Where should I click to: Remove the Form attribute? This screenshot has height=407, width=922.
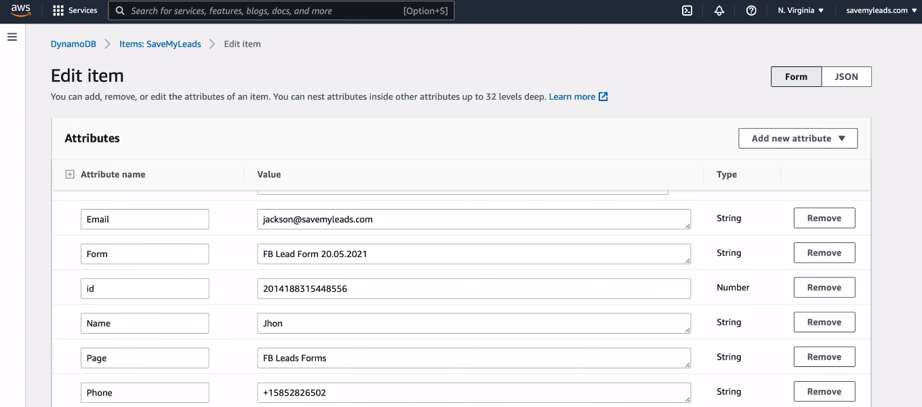pos(824,253)
